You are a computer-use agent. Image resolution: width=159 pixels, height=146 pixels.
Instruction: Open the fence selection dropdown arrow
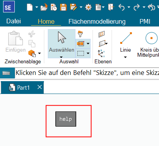coord(88,53)
